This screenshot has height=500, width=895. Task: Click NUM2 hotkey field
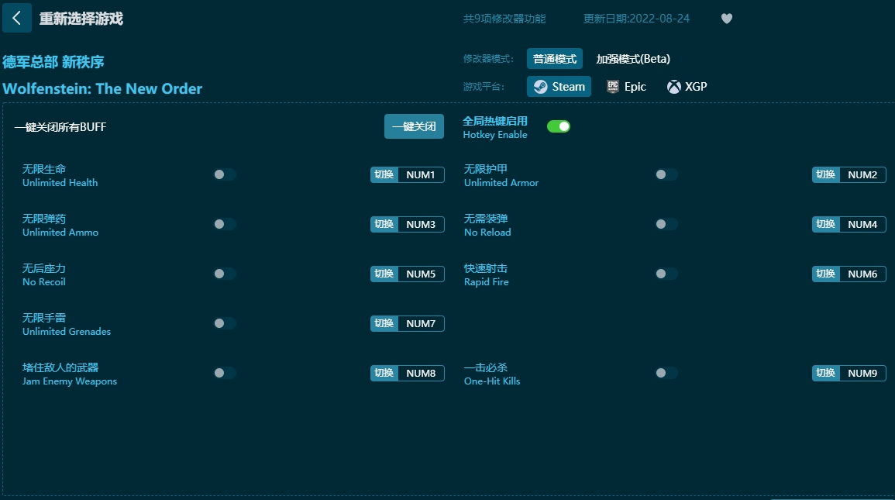coord(863,174)
